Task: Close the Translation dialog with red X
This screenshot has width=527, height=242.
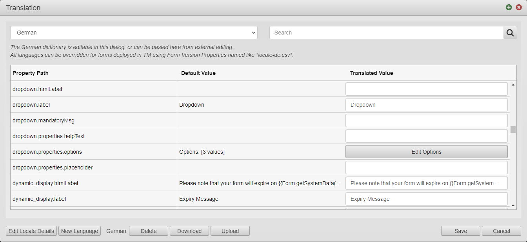Action: click(519, 7)
